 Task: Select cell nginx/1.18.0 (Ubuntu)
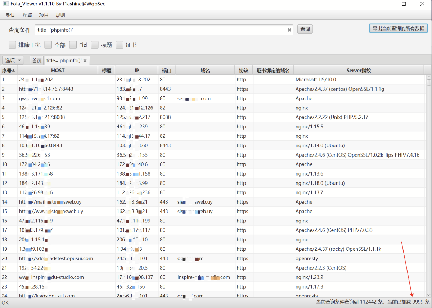click(x=359, y=183)
